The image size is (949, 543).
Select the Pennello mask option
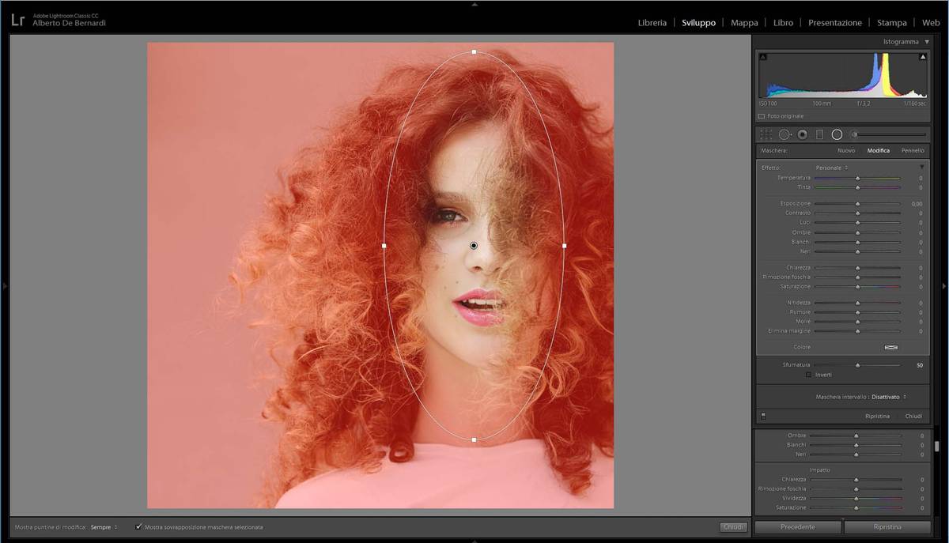pos(912,150)
